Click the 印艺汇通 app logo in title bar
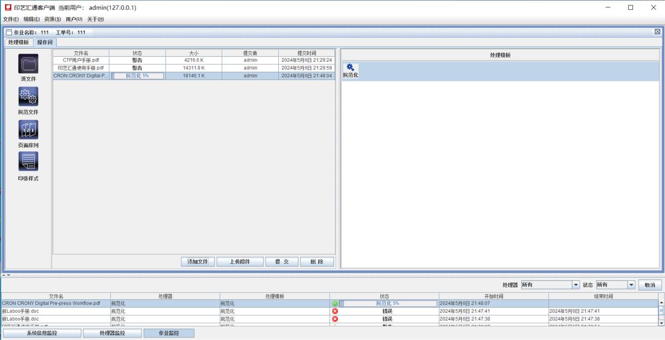The image size is (665, 340). pos(8,7)
